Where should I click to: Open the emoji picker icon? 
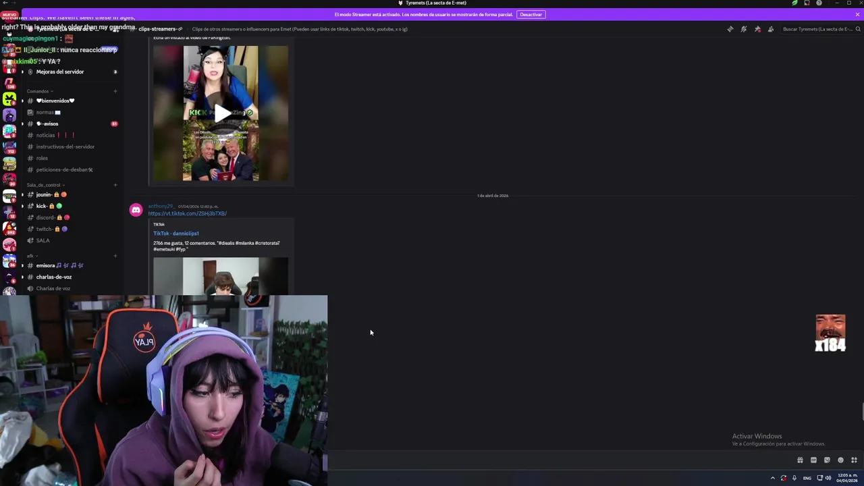tap(840, 460)
